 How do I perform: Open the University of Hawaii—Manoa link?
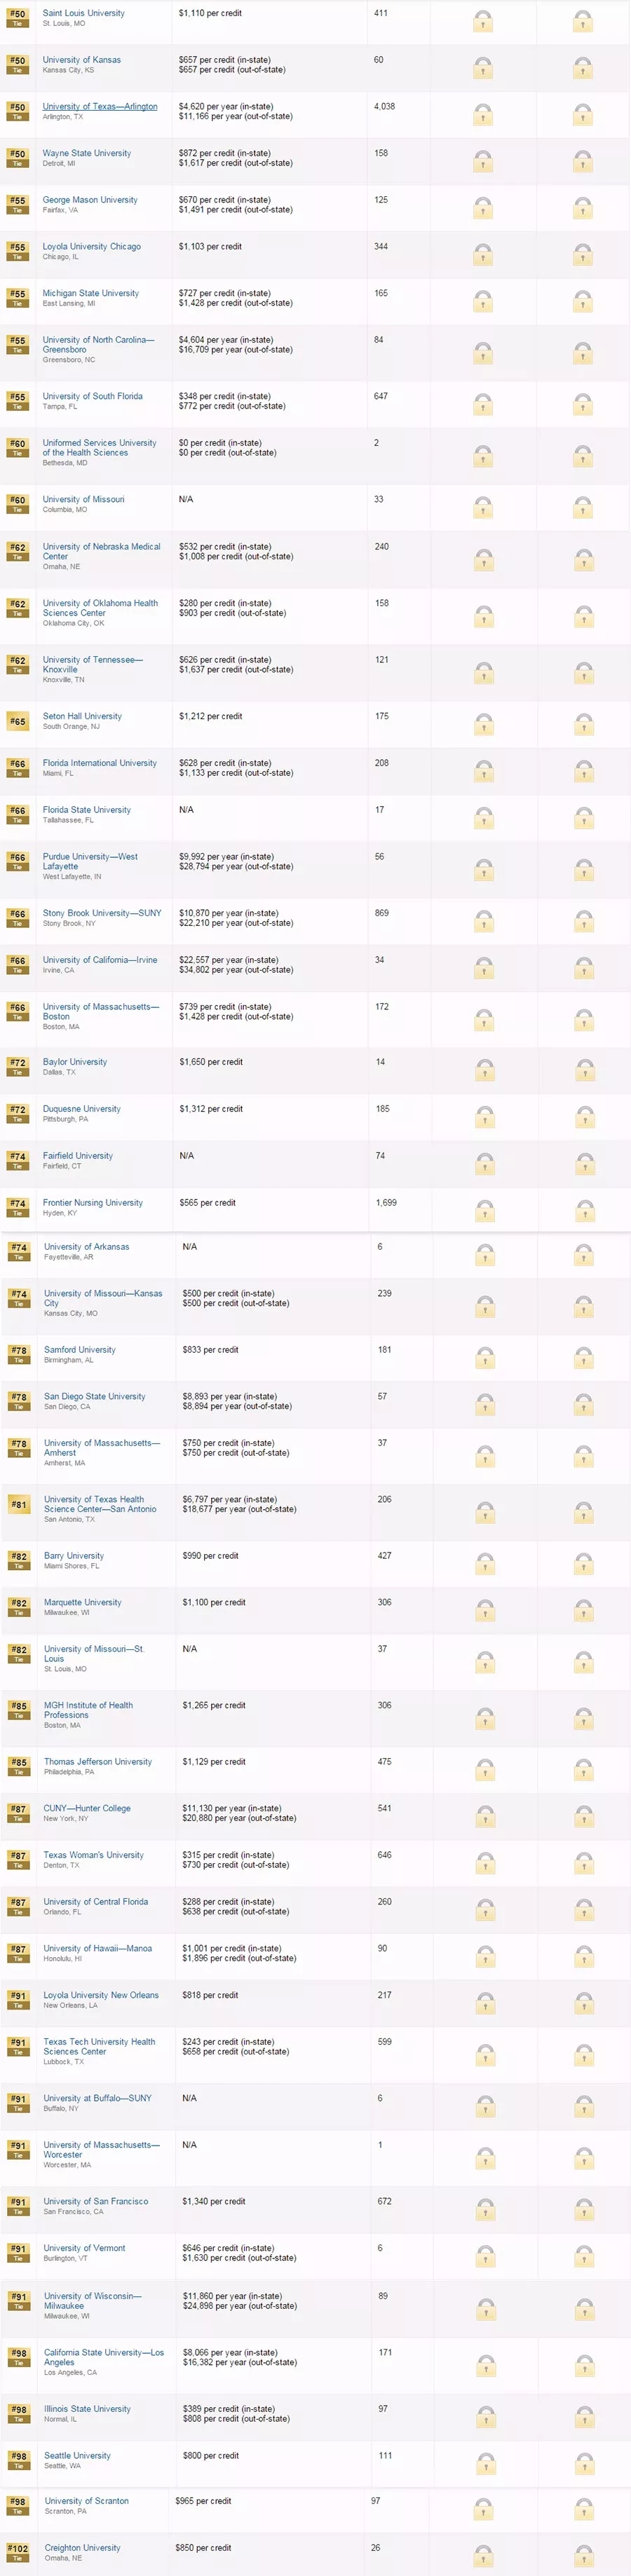(x=98, y=1948)
